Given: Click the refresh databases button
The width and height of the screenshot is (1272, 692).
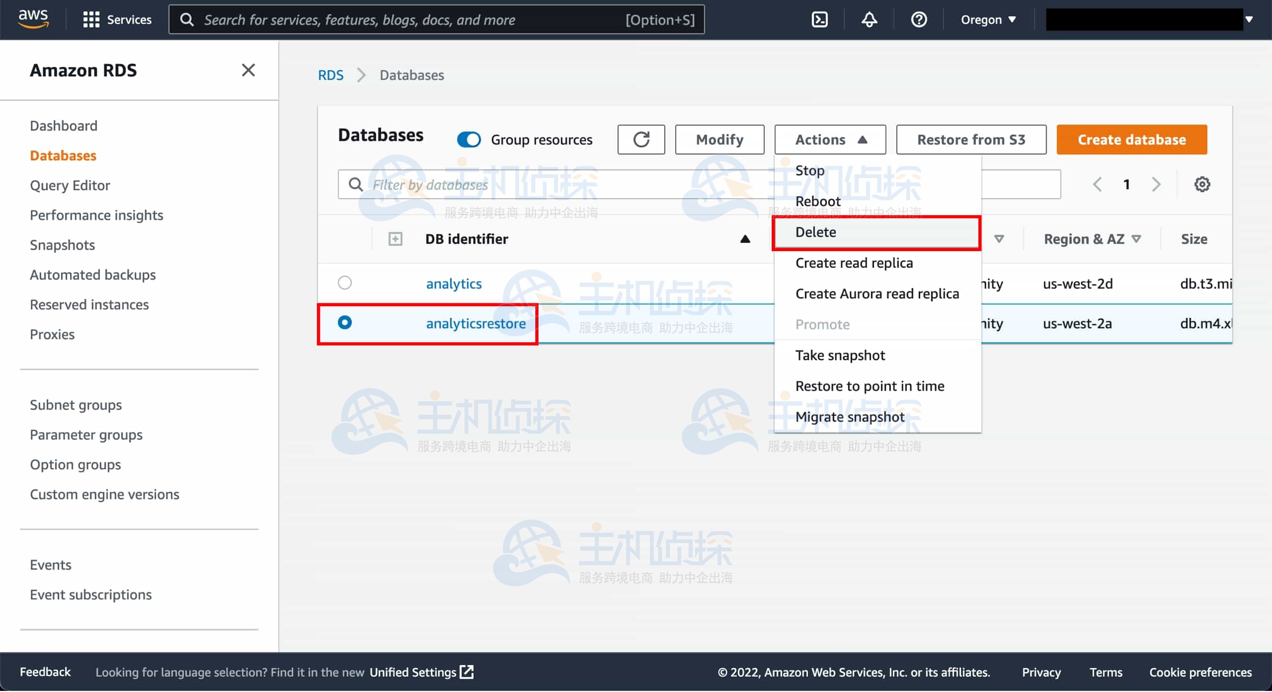Looking at the screenshot, I should click(641, 139).
